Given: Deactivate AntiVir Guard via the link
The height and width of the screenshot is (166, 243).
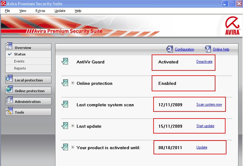Looking at the screenshot, I should coord(204,62).
